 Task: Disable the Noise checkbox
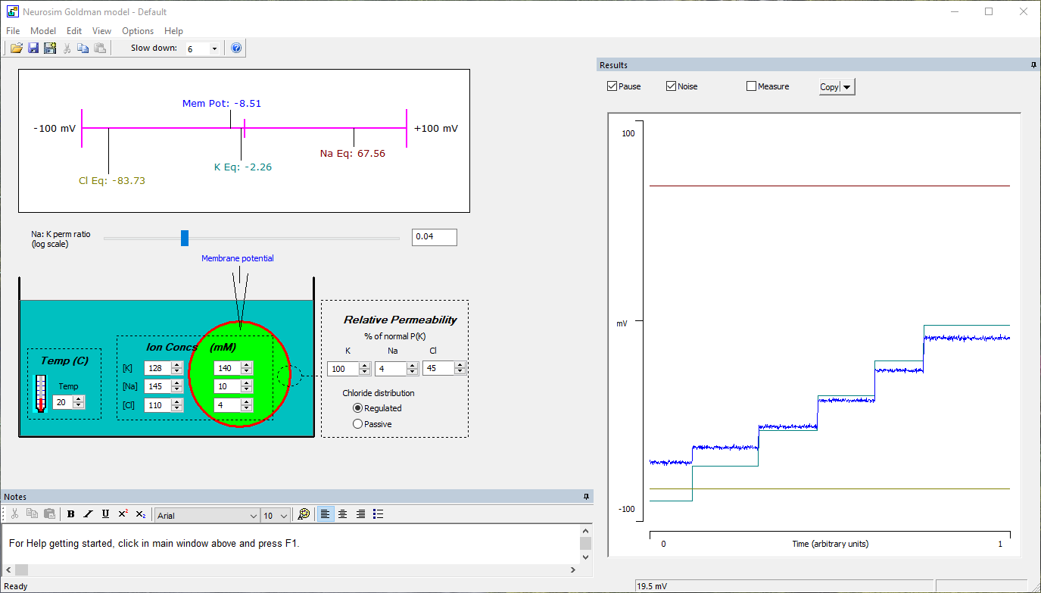coord(671,86)
